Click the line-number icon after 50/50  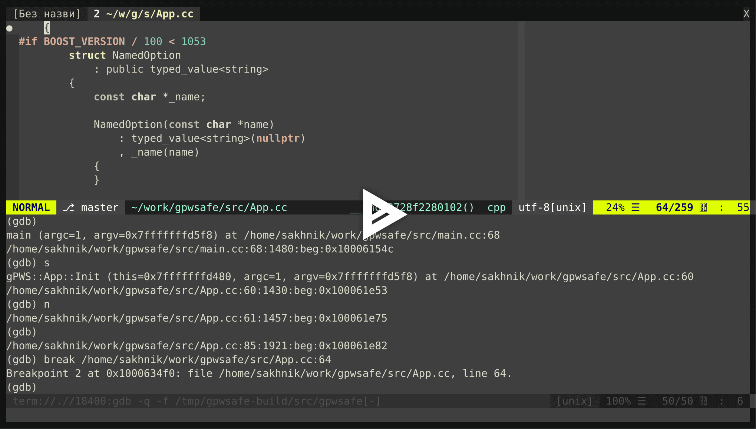coord(703,401)
